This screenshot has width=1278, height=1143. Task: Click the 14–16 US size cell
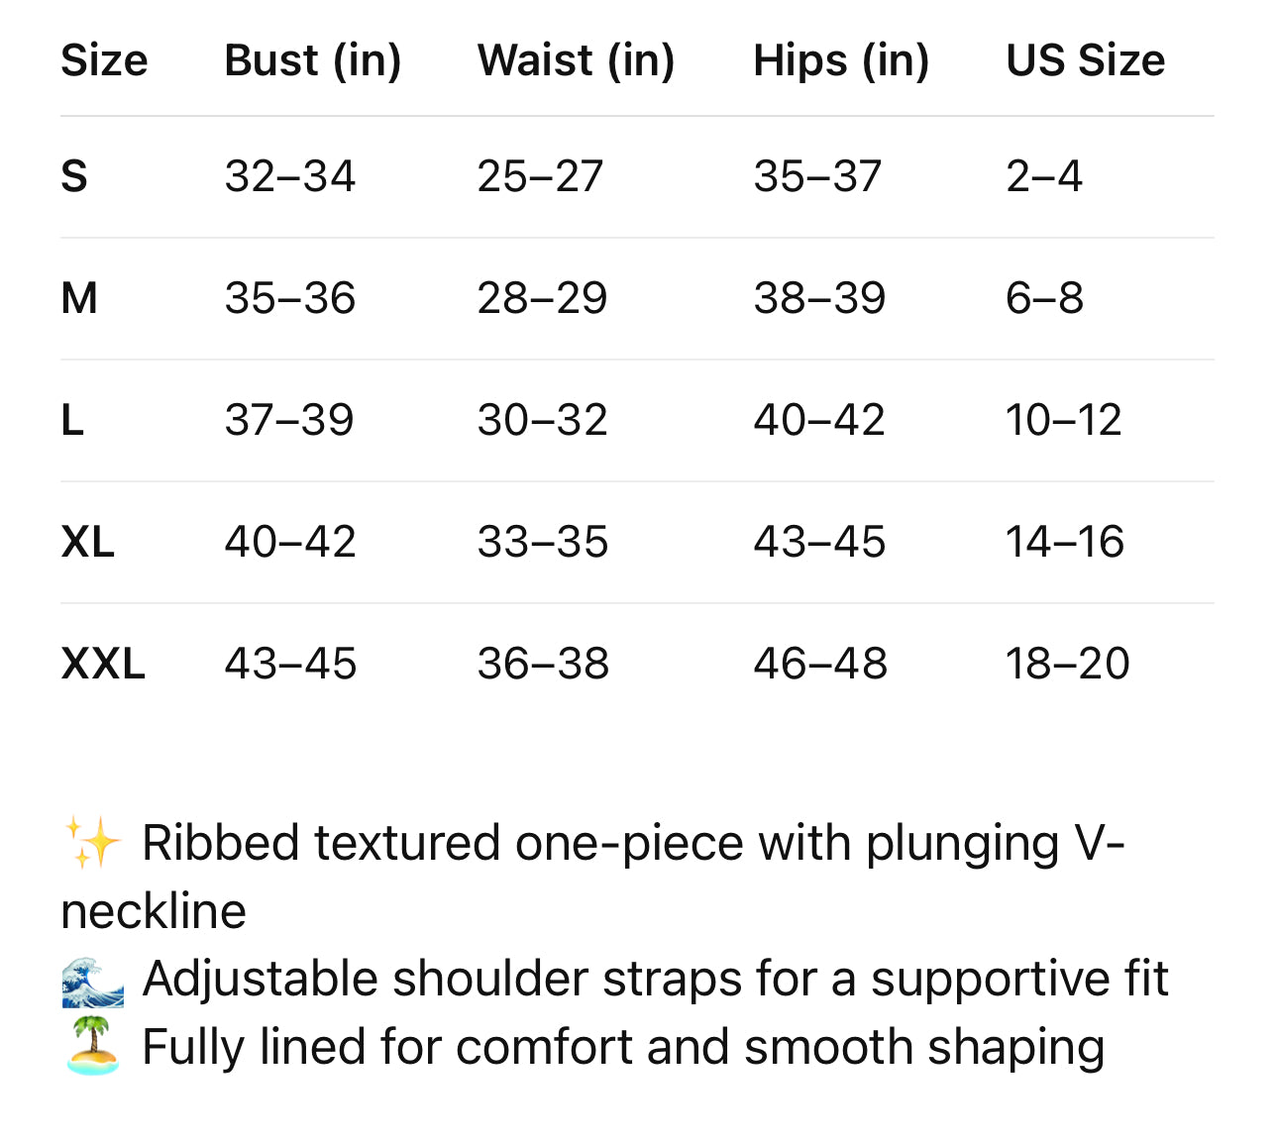tap(1064, 542)
